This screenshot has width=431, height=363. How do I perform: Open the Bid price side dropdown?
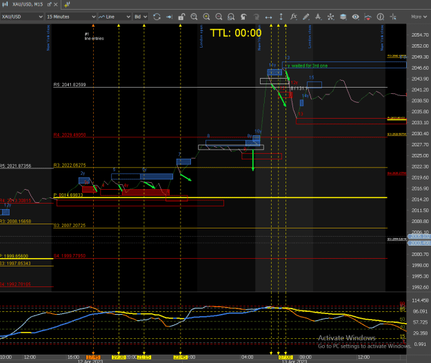point(141,17)
